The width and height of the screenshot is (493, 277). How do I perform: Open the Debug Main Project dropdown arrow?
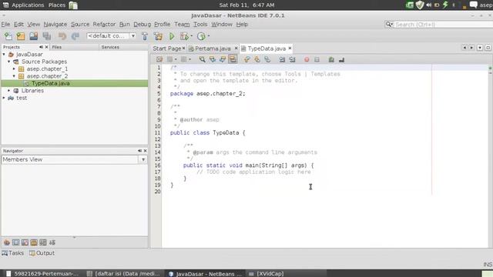tap(191, 36)
